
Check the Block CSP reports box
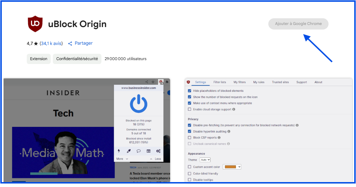coord(190,137)
